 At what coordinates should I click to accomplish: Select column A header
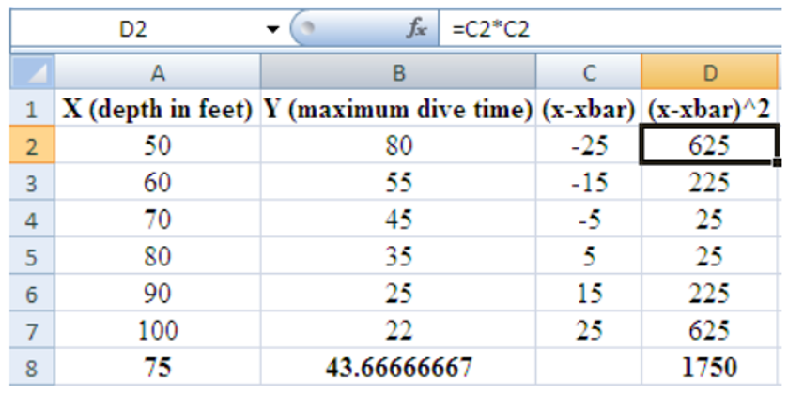point(158,72)
